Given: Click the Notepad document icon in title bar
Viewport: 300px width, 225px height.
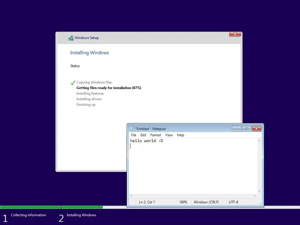Looking at the screenshot, I should click(x=132, y=129).
